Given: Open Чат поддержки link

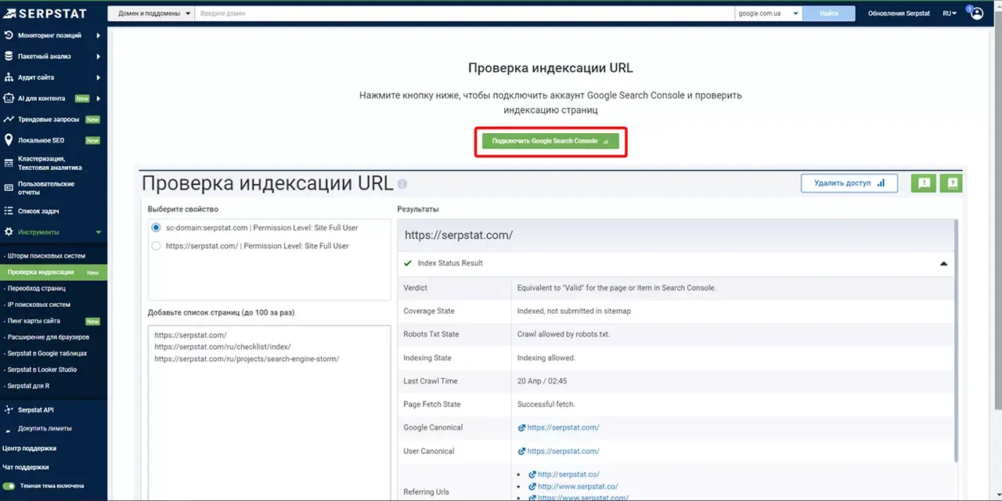Looking at the screenshot, I should pyautogui.click(x=26, y=467).
